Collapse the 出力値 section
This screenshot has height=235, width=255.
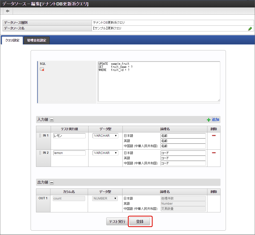52,183
